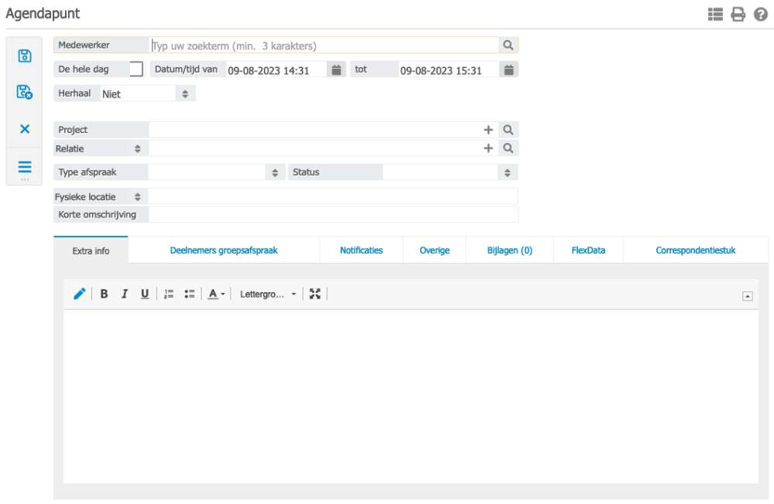Image resolution: width=774 pixels, height=504 pixels.
Task: Select the Extra info tab
Action: coord(91,250)
